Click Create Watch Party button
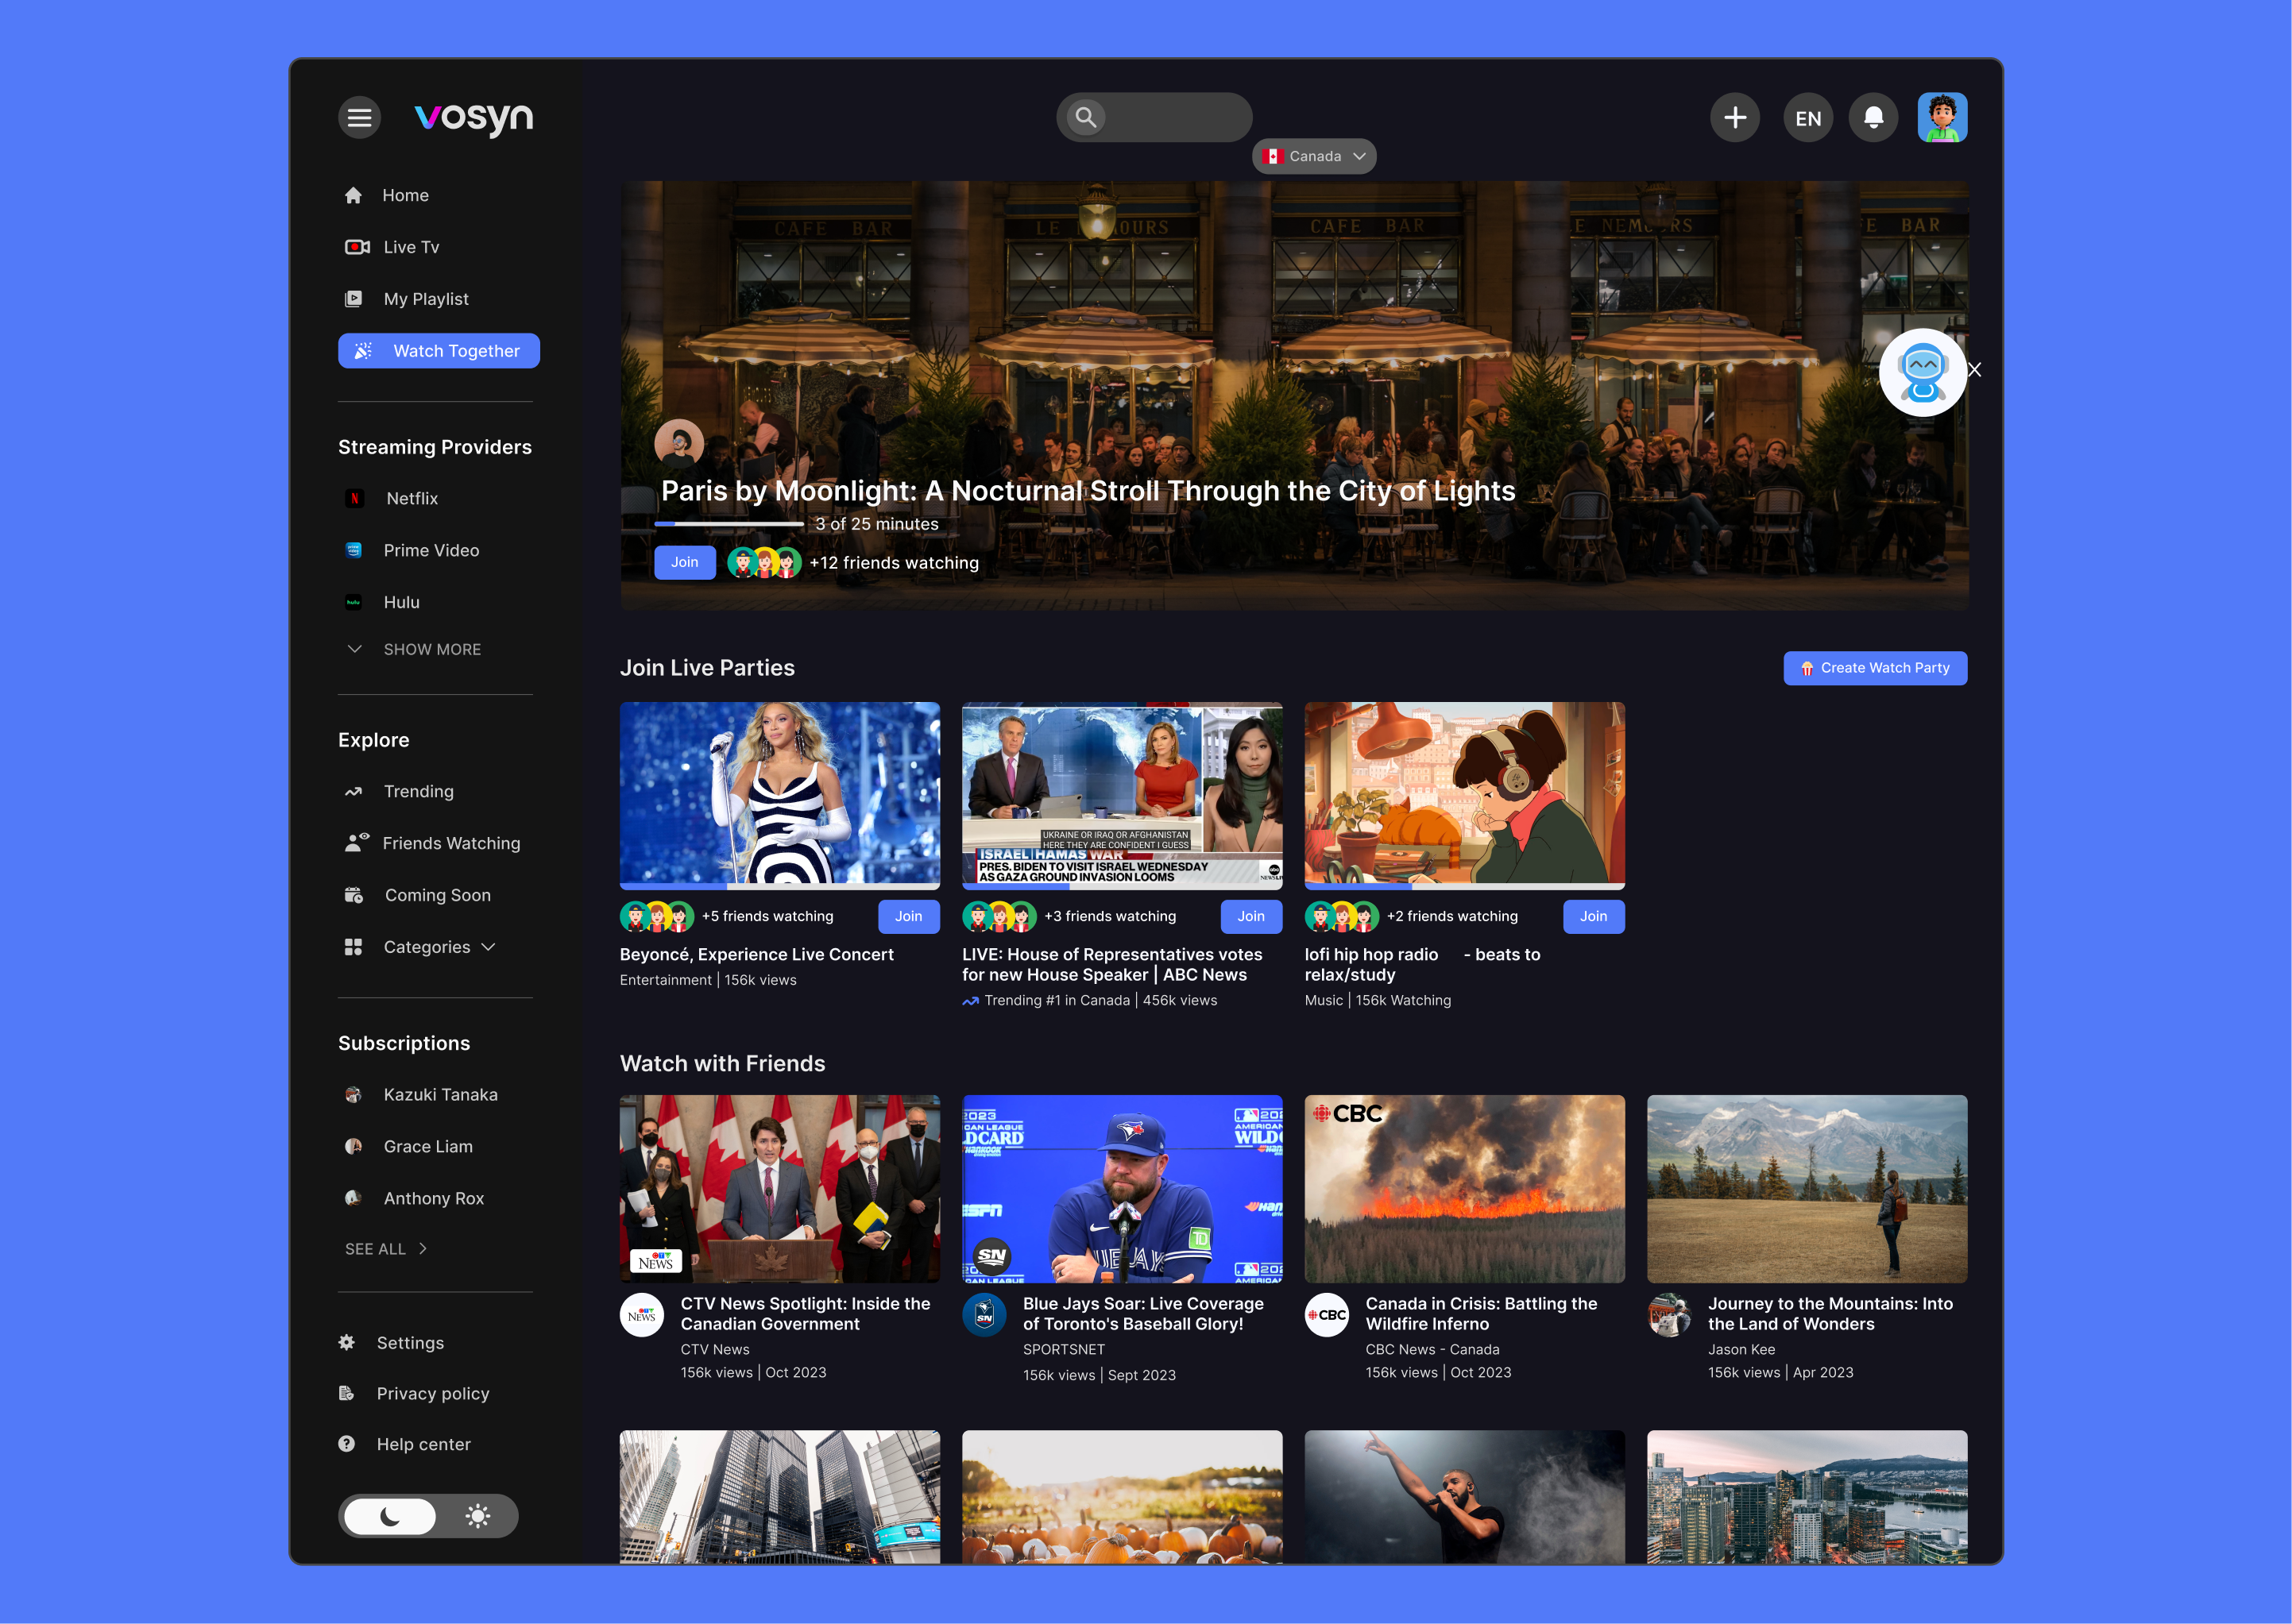The image size is (2292, 1624). point(1875,668)
